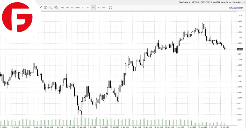Click the Elliott wave objects icon
246x129 pixels.
tap(56, 7)
